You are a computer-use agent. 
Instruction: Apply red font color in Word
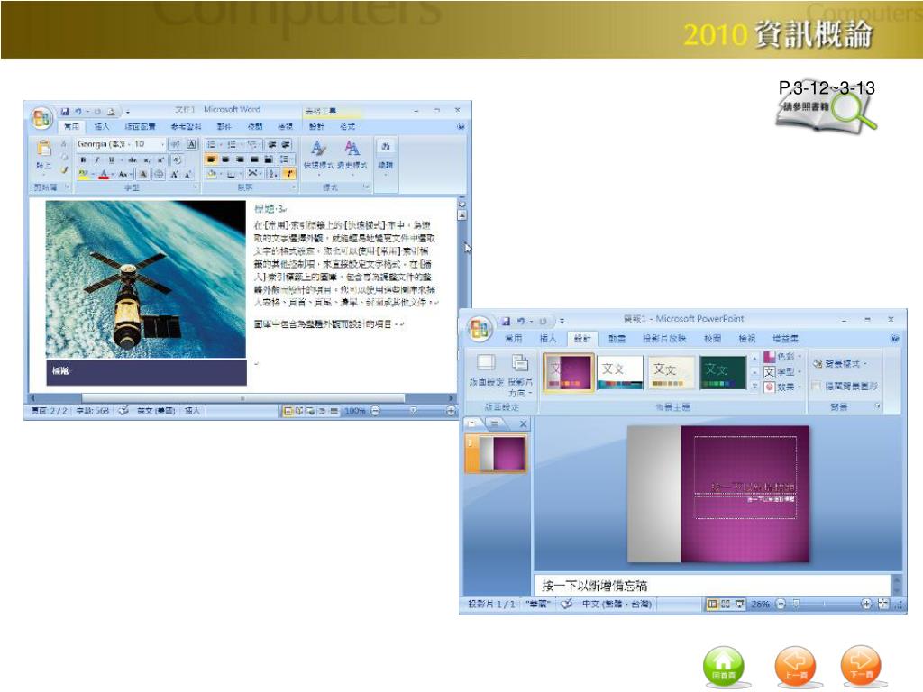(x=104, y=174)
